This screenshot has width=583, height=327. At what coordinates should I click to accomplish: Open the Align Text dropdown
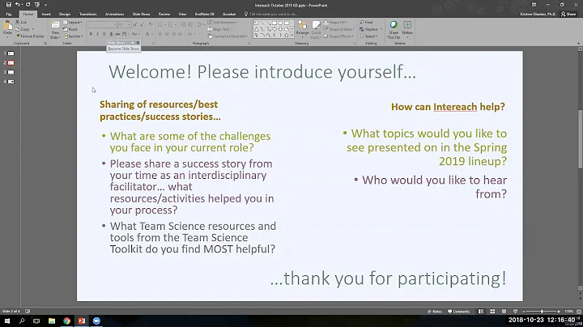pos(219,29)
